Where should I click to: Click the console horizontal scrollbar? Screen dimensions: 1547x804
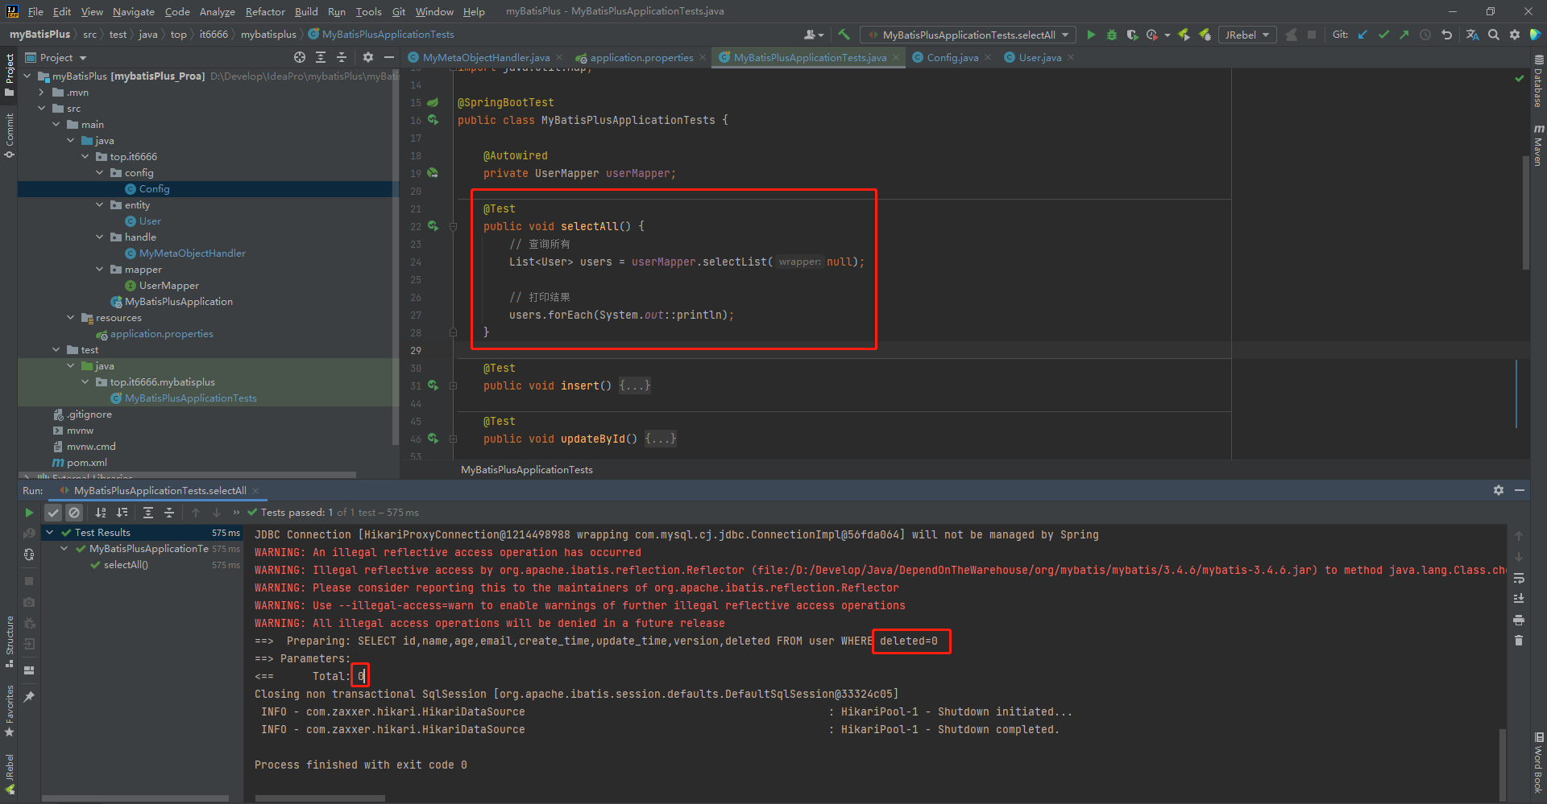320,798
